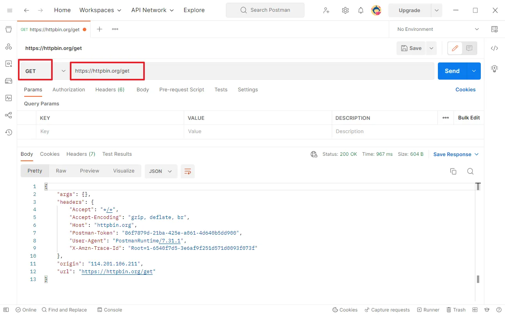
Task: Search within the response body
Action: pos(470,171)
